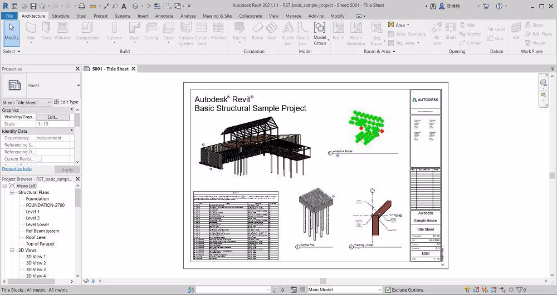Click the selection filter icon in status bar
The height and width of the screenshot is (295, 557).
coord(521,289)
